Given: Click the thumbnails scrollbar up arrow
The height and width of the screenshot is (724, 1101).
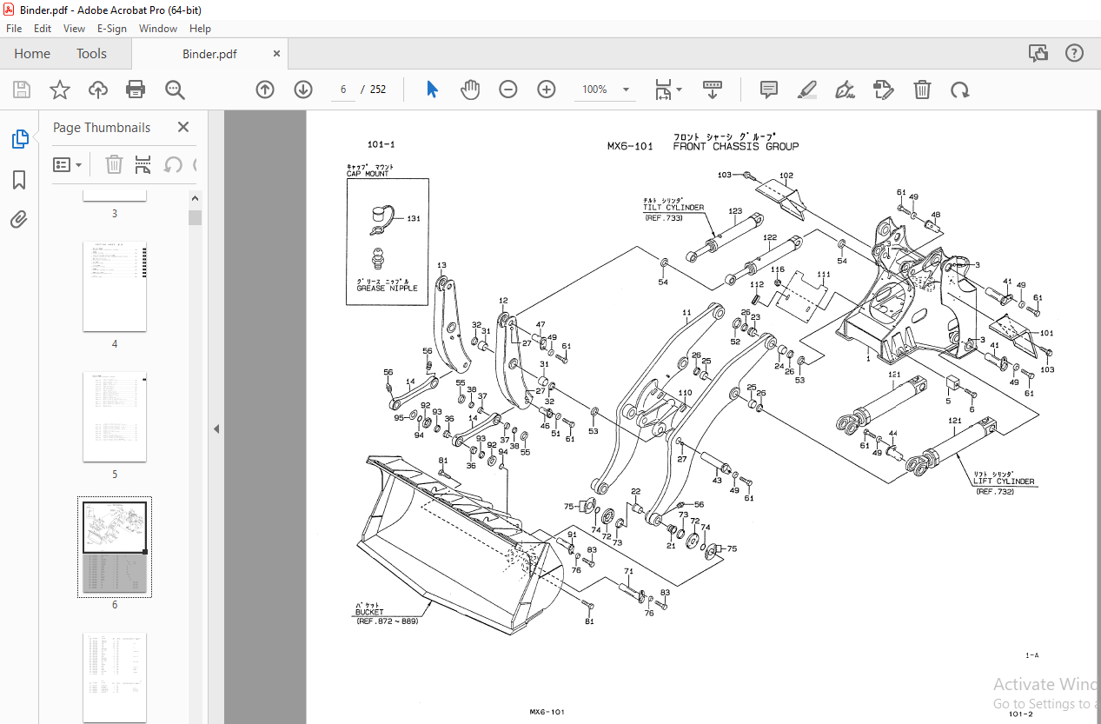Looking at the screenshot, I should pyautogui.click(x=196, y=199).
